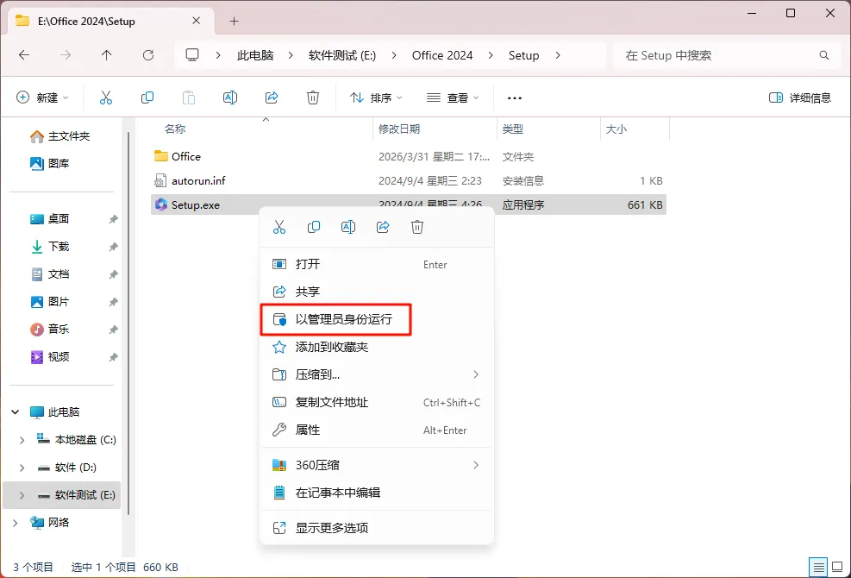Refresh the current folder
Image resolution: width=851 pixels, height=578 pixels.
(x=147, y=55)
